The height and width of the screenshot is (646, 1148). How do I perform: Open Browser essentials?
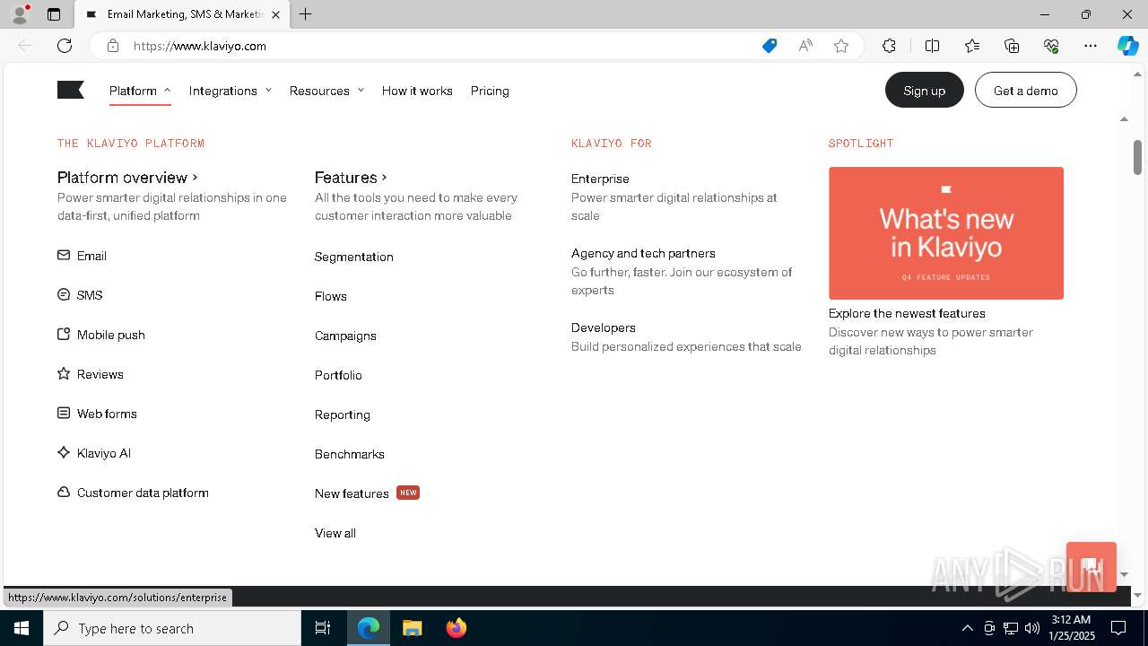click(x=1051, y=46)
